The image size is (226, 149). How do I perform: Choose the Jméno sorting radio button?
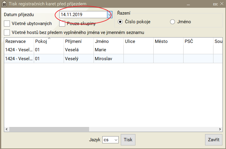click(172, 22)
